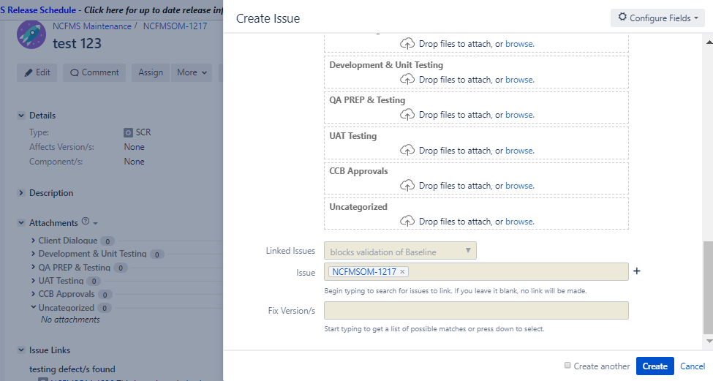Collapse Uncategorized attachments category
The height and width of the screenshot is (381, 713).
click(x=33, y=307)
